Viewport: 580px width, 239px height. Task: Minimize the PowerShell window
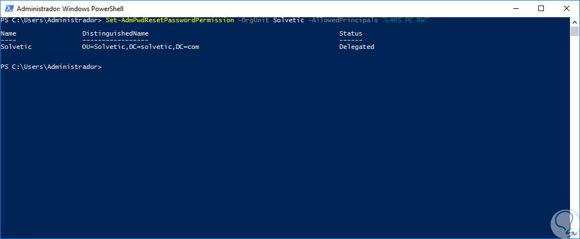click(515, 8)
